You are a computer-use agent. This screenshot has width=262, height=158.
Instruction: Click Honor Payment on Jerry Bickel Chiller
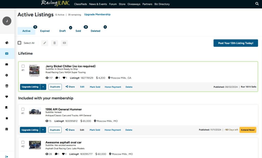tap(113, 87)
